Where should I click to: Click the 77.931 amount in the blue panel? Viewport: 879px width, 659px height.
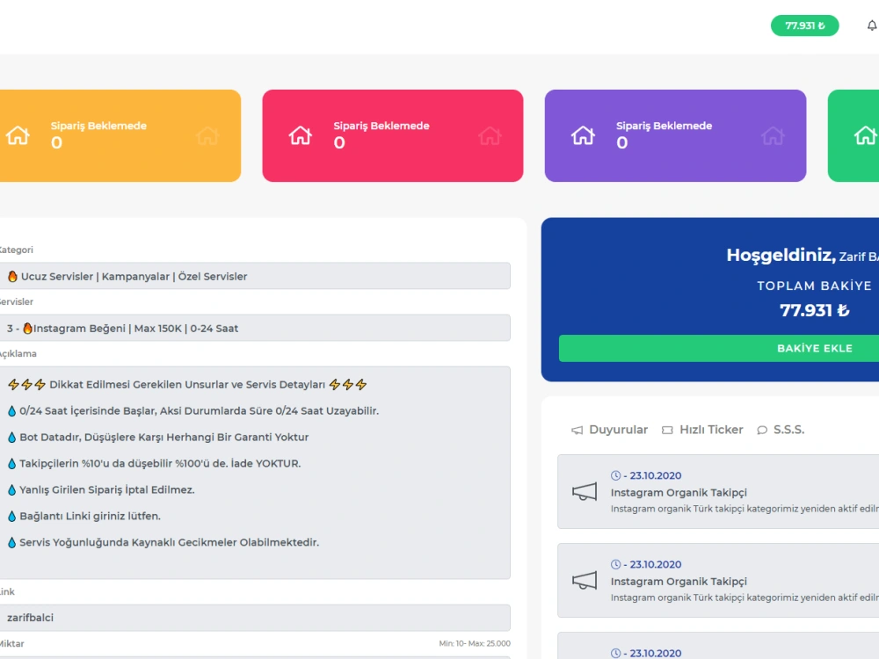point(814,310)
